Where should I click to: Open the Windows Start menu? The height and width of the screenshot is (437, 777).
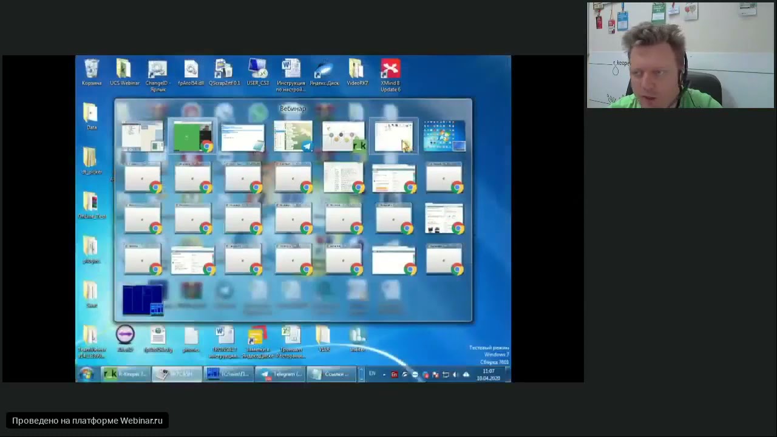click(x=87, y=374)
